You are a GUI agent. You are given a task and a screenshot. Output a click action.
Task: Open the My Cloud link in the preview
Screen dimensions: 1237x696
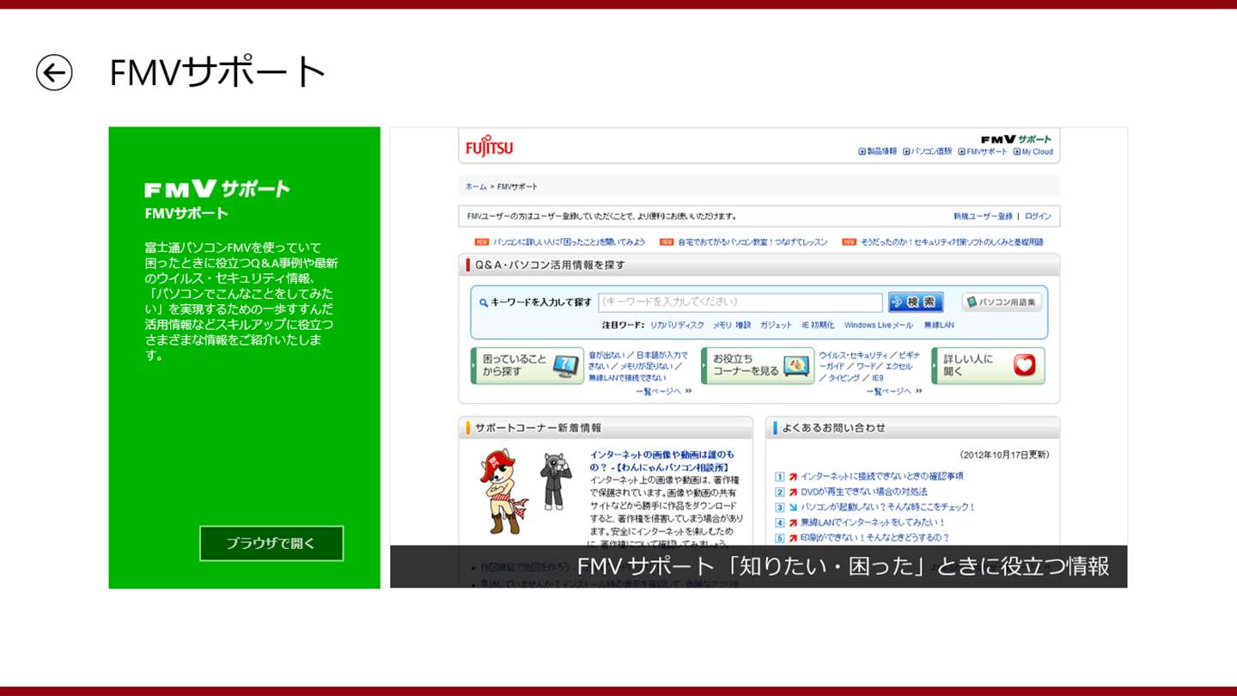pyautogui.click(x=1033, y=151)
